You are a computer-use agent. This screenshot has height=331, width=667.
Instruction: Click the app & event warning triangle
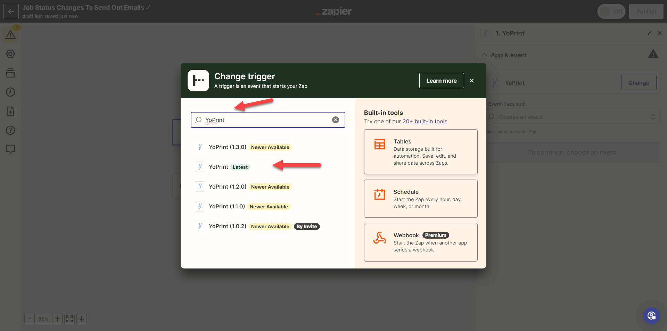(x=653, y=54)
